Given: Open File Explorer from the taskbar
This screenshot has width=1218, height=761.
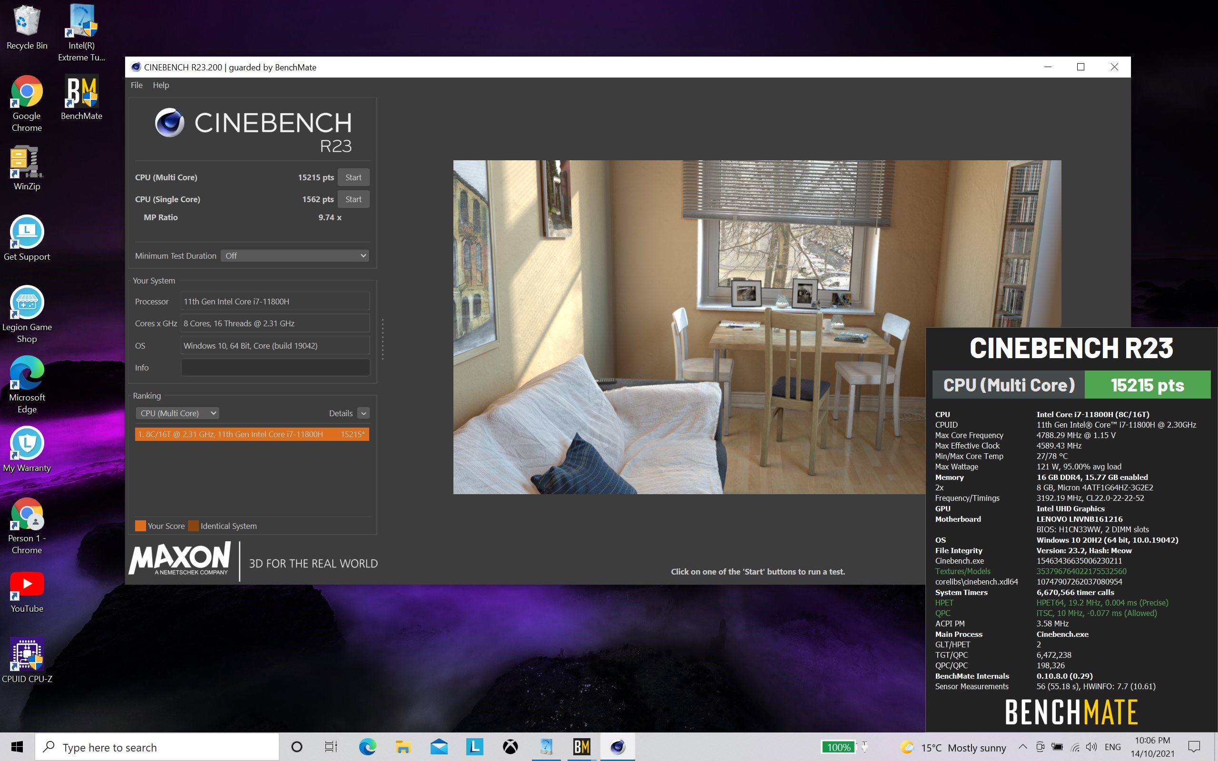Looking at the screenshot, I should point(403,747).
